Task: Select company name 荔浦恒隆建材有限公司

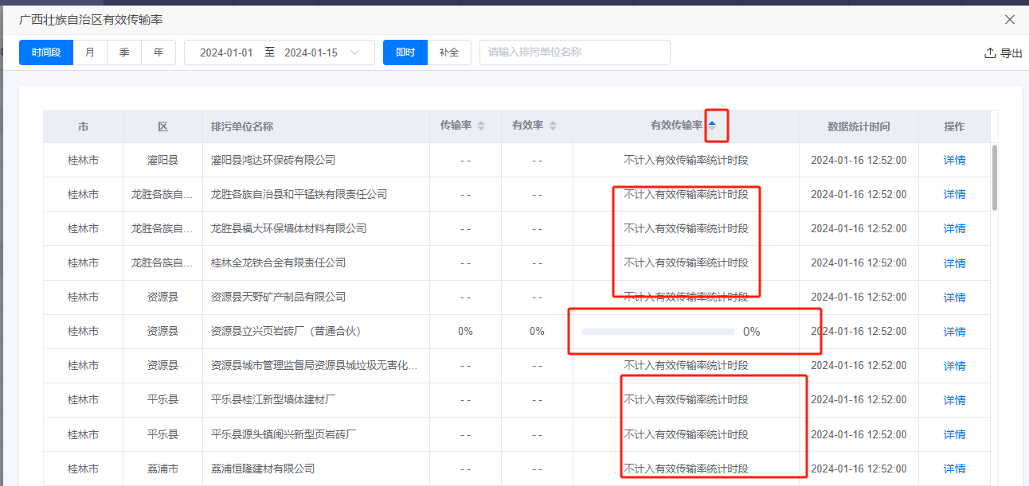Action: tap(263, 469)
